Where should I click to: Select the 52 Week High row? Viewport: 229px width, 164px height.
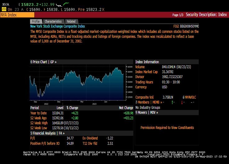(82, 123)
